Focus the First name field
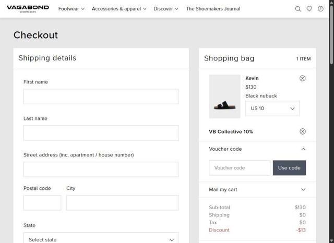 click(101, 96)
